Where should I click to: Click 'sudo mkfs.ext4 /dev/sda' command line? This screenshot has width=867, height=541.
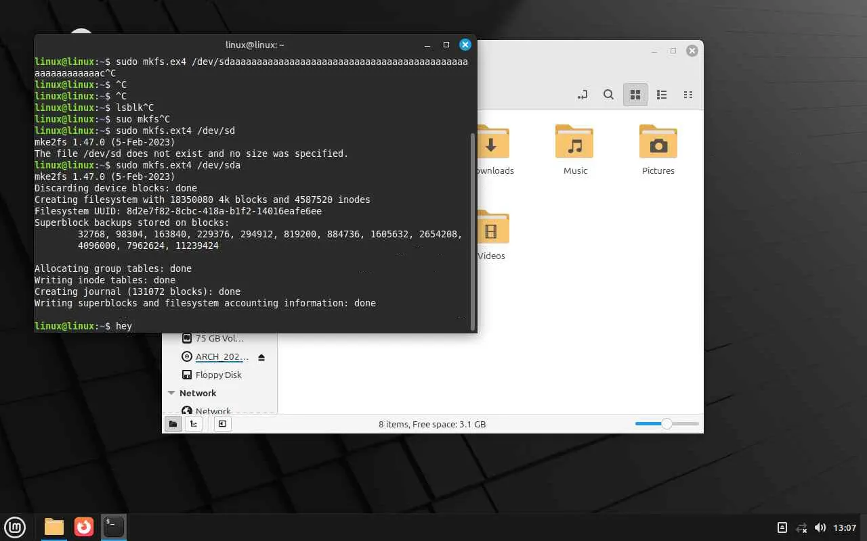pyautogui.click(x=138, y=165)
